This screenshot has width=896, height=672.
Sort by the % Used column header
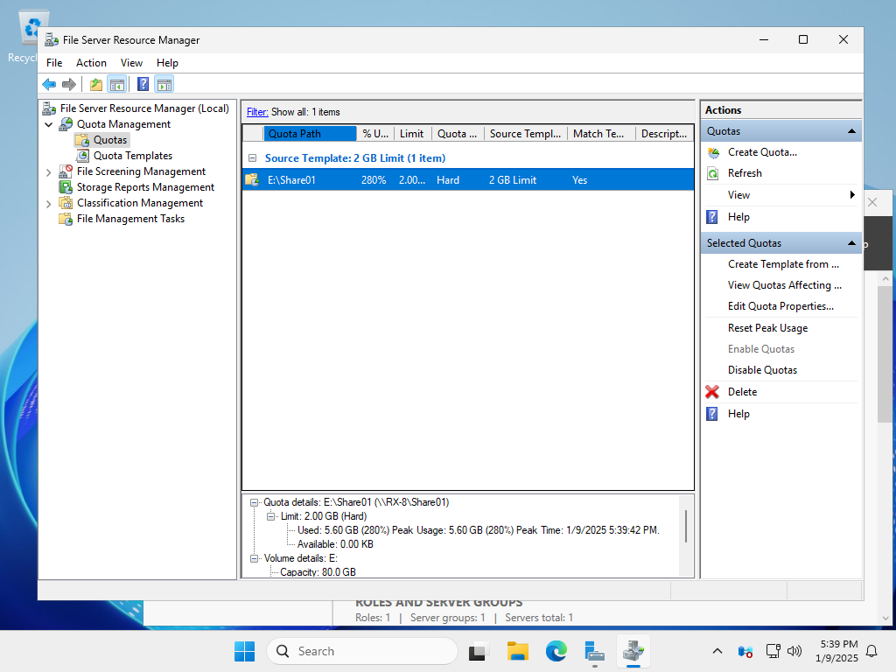(x=375, y=134)
